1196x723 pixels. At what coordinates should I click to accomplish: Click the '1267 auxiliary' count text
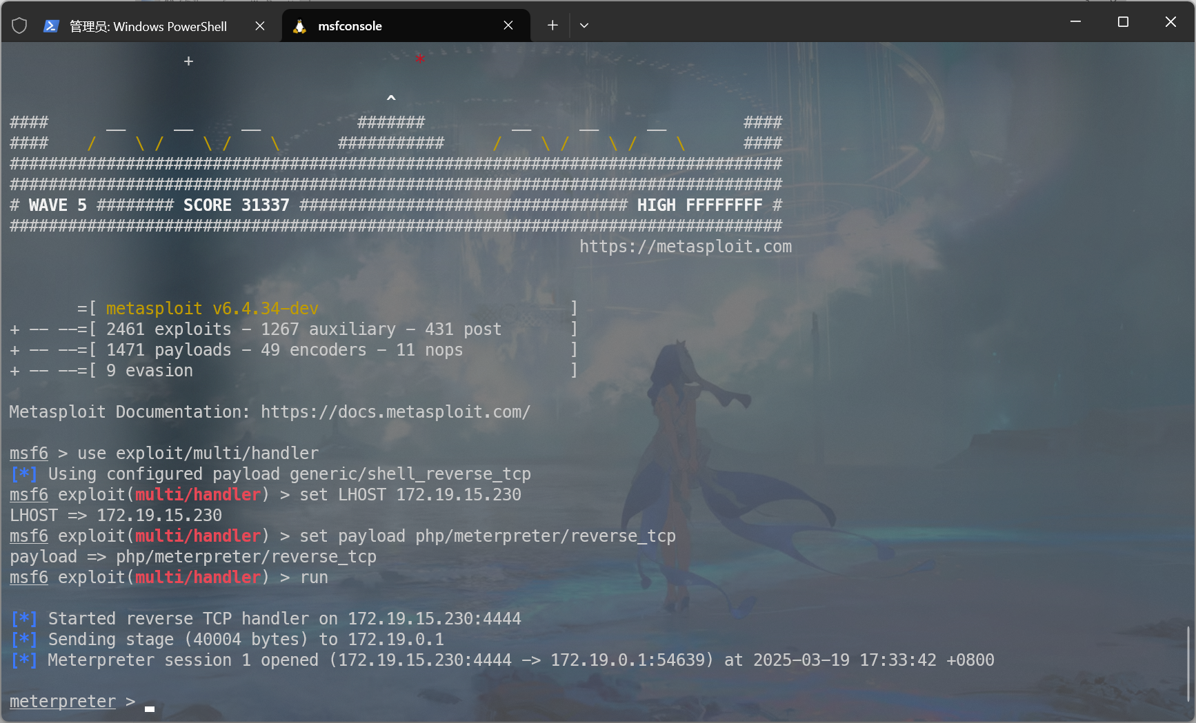(x=328, y=329)
